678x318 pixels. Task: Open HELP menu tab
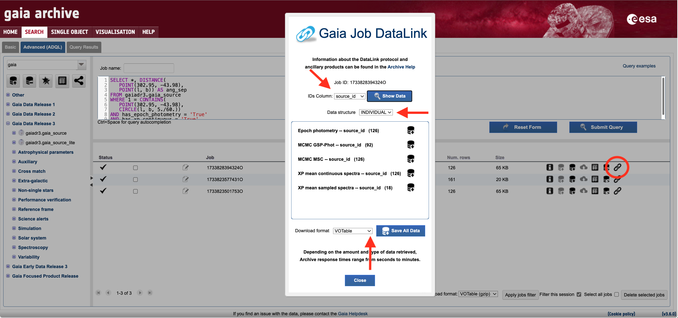click(x=148, y=32)
